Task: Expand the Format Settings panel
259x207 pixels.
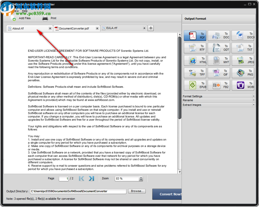Action: [219, 96]
